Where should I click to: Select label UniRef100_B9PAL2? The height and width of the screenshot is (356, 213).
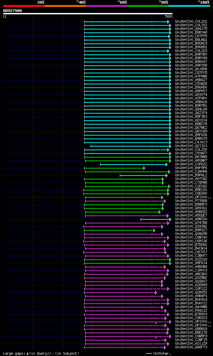pos(191,175)
